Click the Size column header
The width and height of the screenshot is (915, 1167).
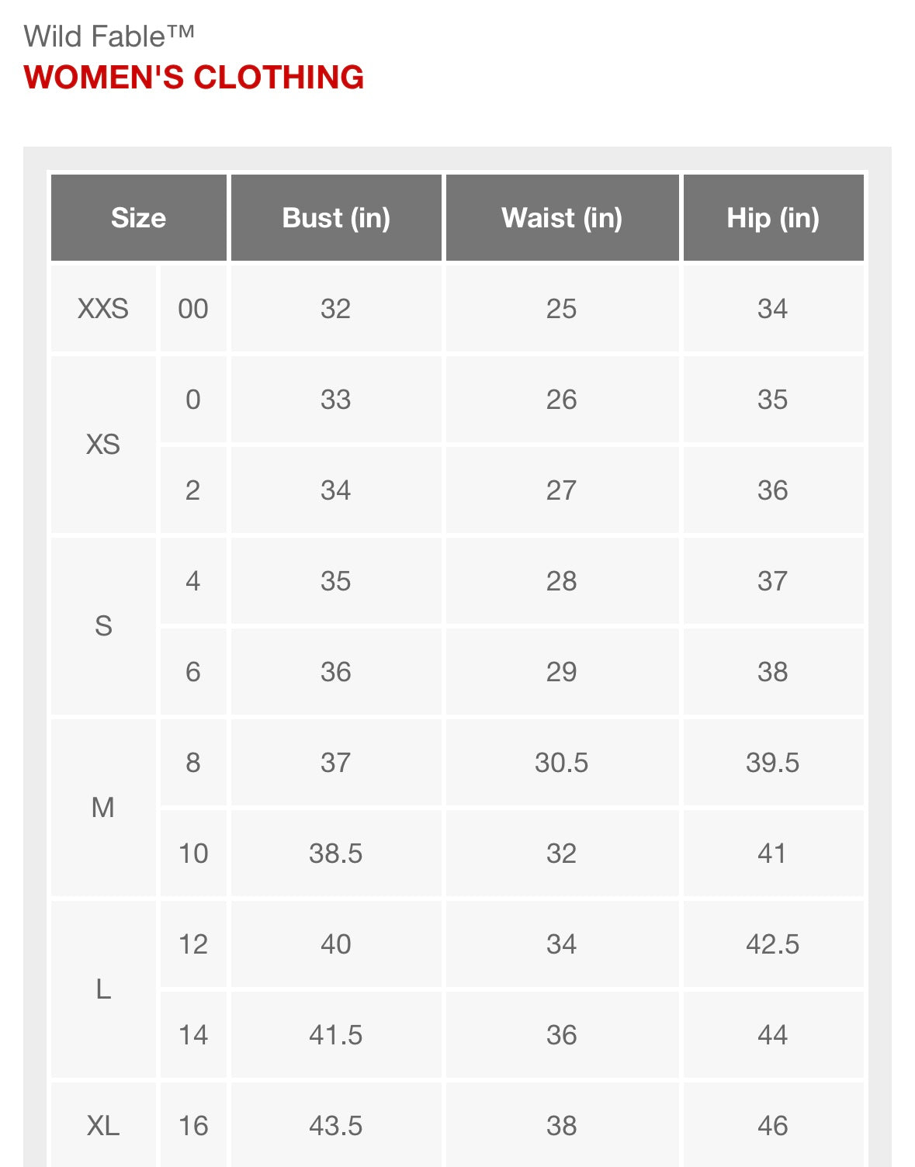[x=139, y=218]
